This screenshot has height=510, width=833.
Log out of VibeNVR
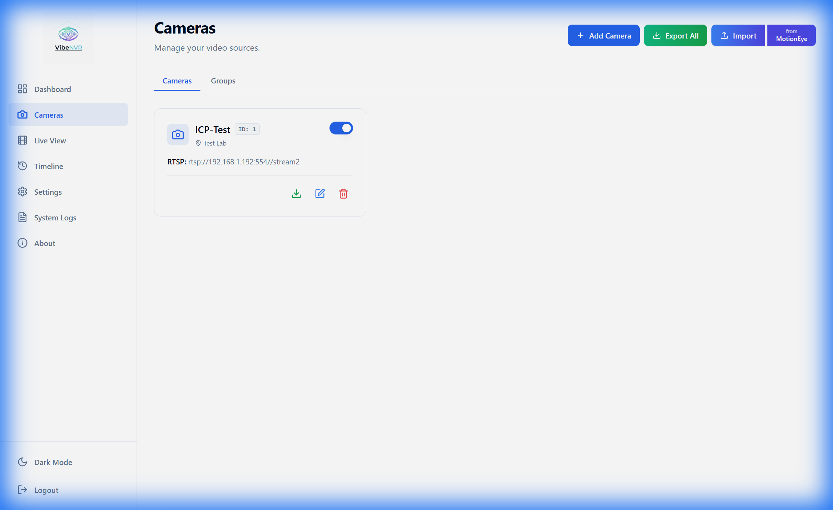coord(46,490)
